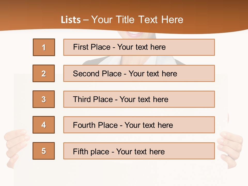
Task: Pick the number 4 box
Action: [x=44, y=125]
